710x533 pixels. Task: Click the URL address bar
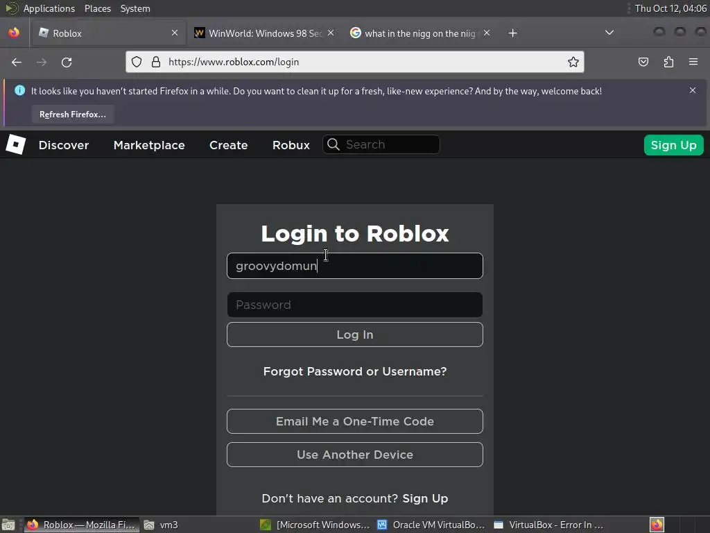click(355, 62)
